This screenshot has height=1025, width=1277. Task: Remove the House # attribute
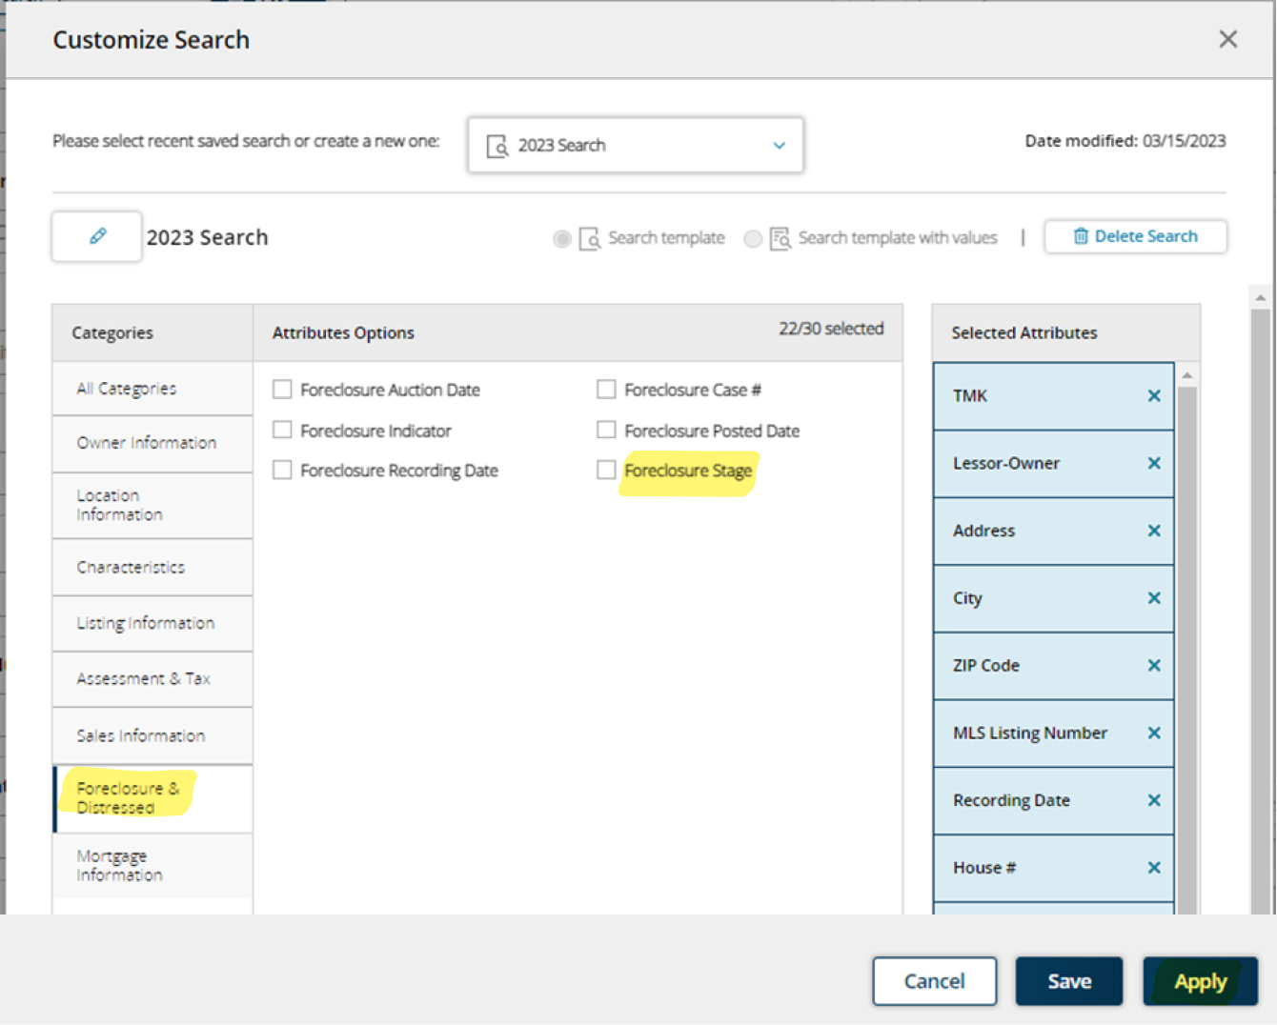[x=1154, y=867]
